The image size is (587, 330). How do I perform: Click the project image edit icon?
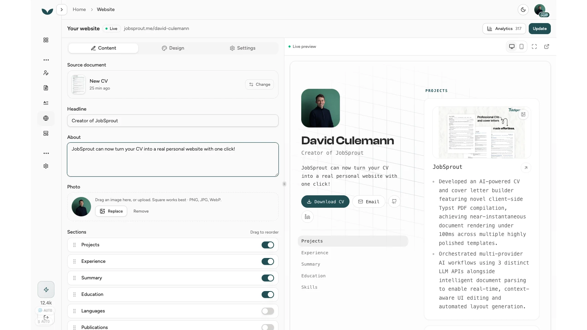[x=523, y=114]
